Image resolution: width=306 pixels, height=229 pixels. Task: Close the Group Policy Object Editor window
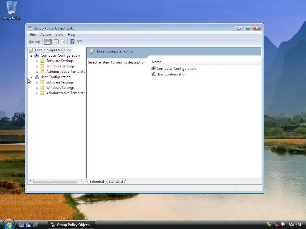click(257, 28)
